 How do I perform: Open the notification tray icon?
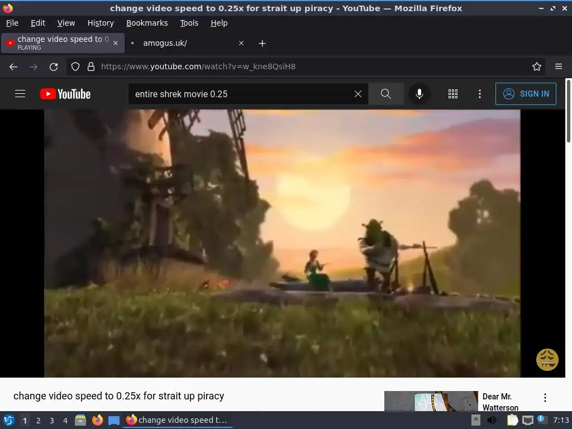click(x=542, y=420)
